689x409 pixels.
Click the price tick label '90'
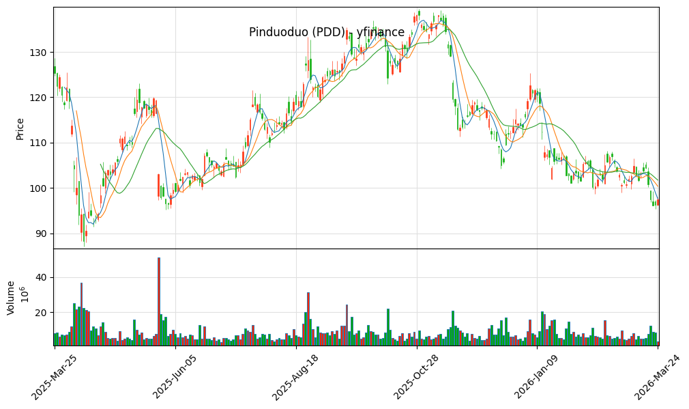click(x=41, y=234)
